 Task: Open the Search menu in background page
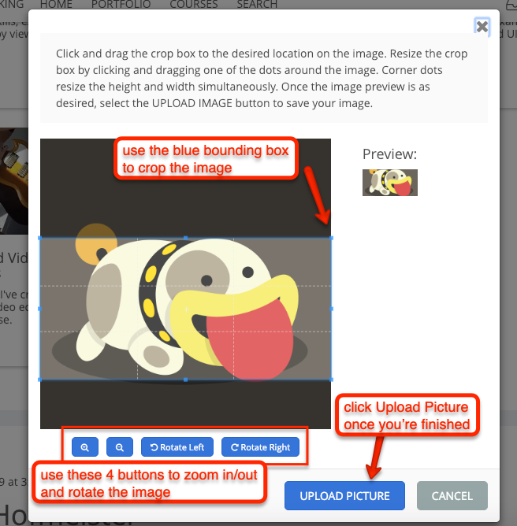[257, 5]
